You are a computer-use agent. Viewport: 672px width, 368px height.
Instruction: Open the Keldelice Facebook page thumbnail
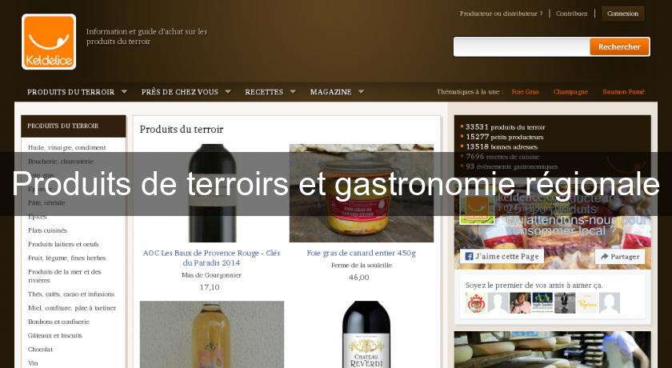coord(477,209)
